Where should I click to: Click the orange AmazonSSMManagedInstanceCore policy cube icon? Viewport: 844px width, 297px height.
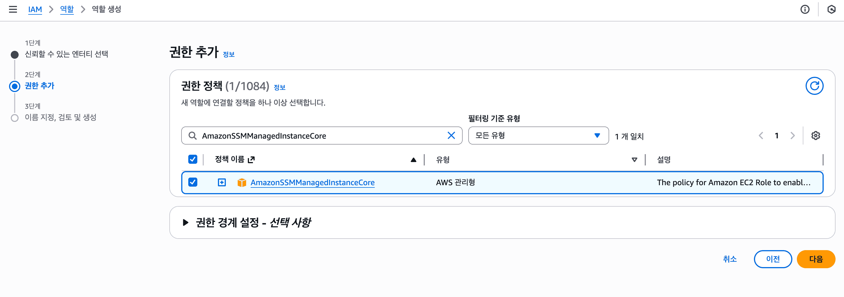click(241, 182)
